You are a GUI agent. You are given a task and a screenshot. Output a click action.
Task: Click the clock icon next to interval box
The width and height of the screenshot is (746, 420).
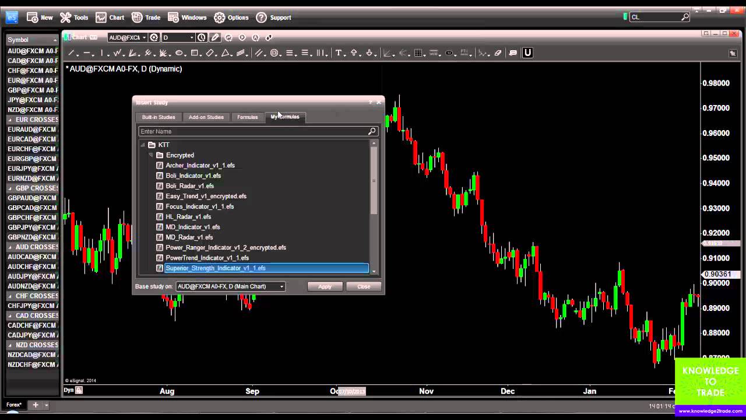[202, 37]
